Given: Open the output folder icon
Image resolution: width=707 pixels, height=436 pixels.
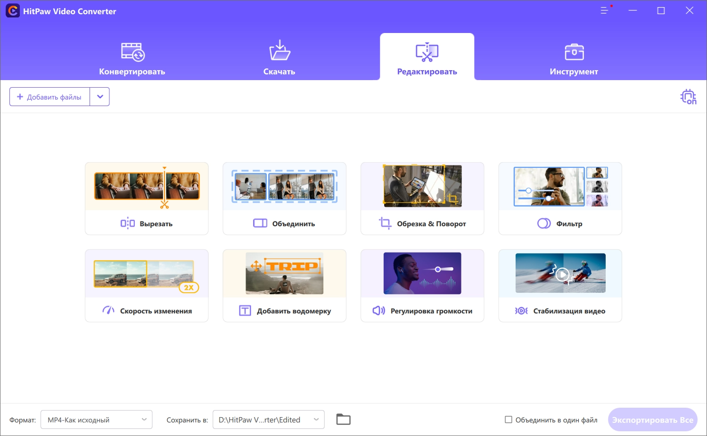Looking at the screenshot, I should tap(343, 419).
